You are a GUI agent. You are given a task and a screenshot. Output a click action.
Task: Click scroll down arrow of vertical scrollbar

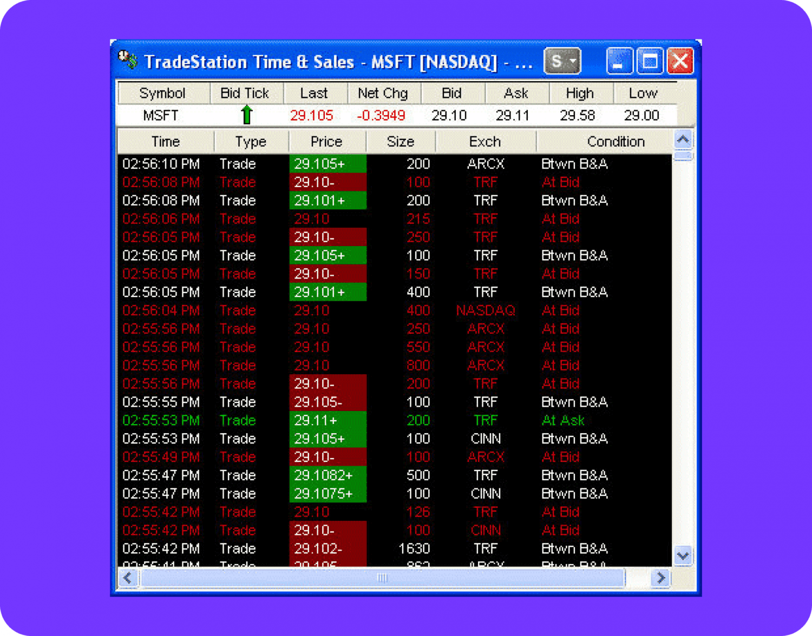pos(683,556)
